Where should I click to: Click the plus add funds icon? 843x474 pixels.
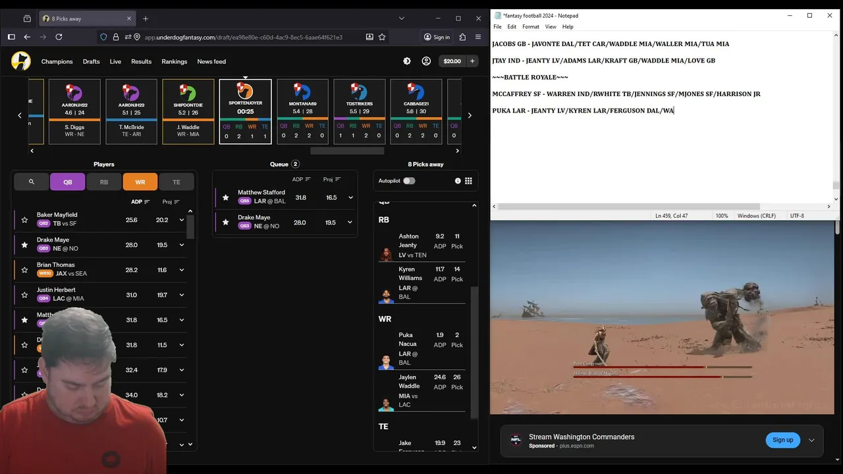(x=472, y=61)
